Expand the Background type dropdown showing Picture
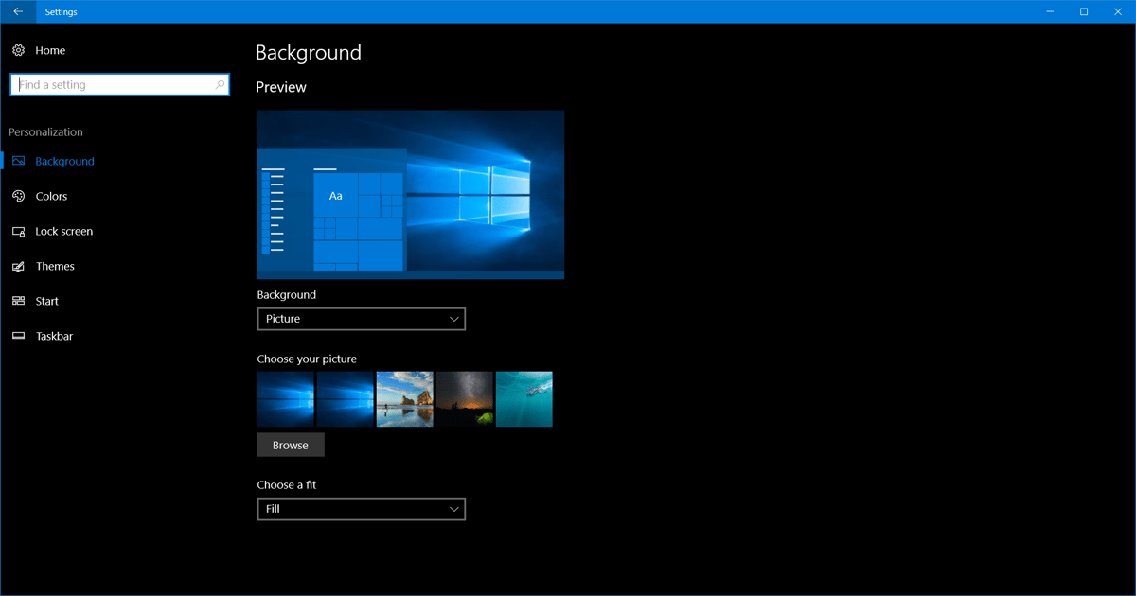This screenshot has width=1136, height=596. [361, 319]
